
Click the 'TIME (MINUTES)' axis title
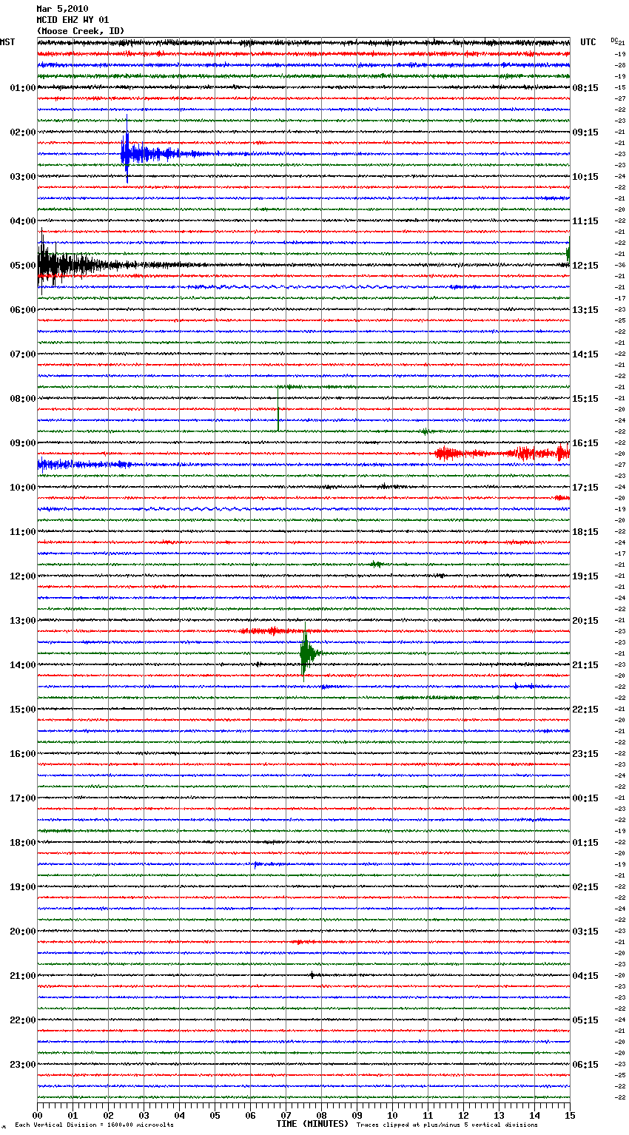[x=312, y=1124]
